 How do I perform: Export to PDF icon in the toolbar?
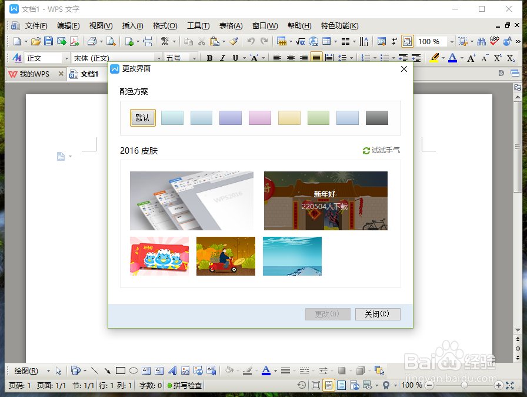(75, 41)
